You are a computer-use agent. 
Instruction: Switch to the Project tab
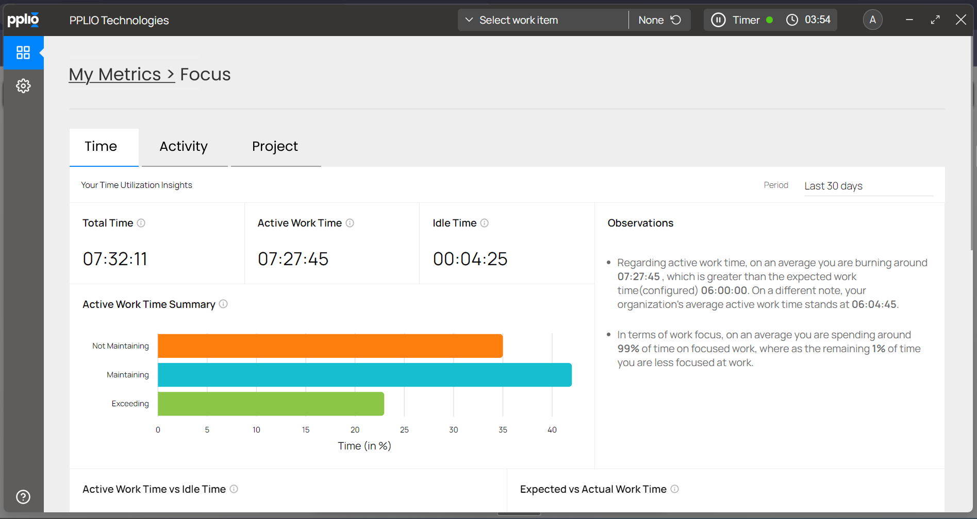pos(274,147)
